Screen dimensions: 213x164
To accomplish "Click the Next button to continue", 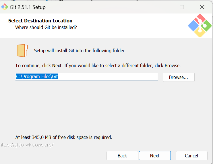I will click(x=155, y=156).
